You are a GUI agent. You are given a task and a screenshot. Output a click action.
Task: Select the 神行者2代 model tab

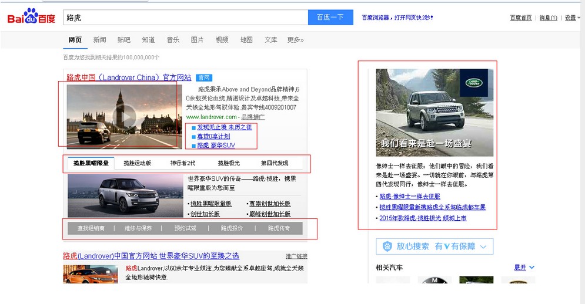(183, 163)
